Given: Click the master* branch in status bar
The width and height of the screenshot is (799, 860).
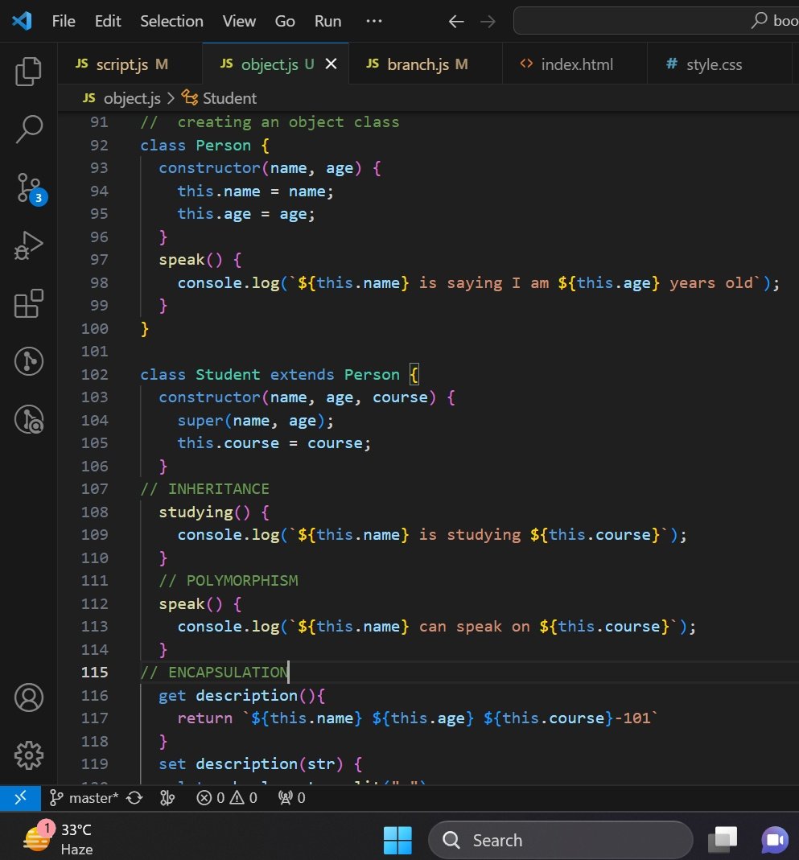Looking at the screenshot, I should click(x=84, y=797).
